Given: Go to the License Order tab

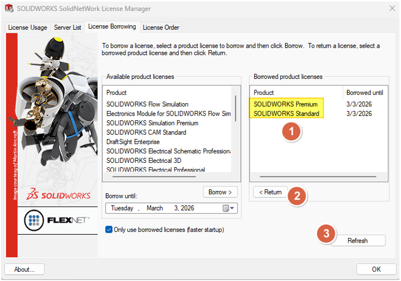Looking at the screenshot, I should (x=161, y=27).
